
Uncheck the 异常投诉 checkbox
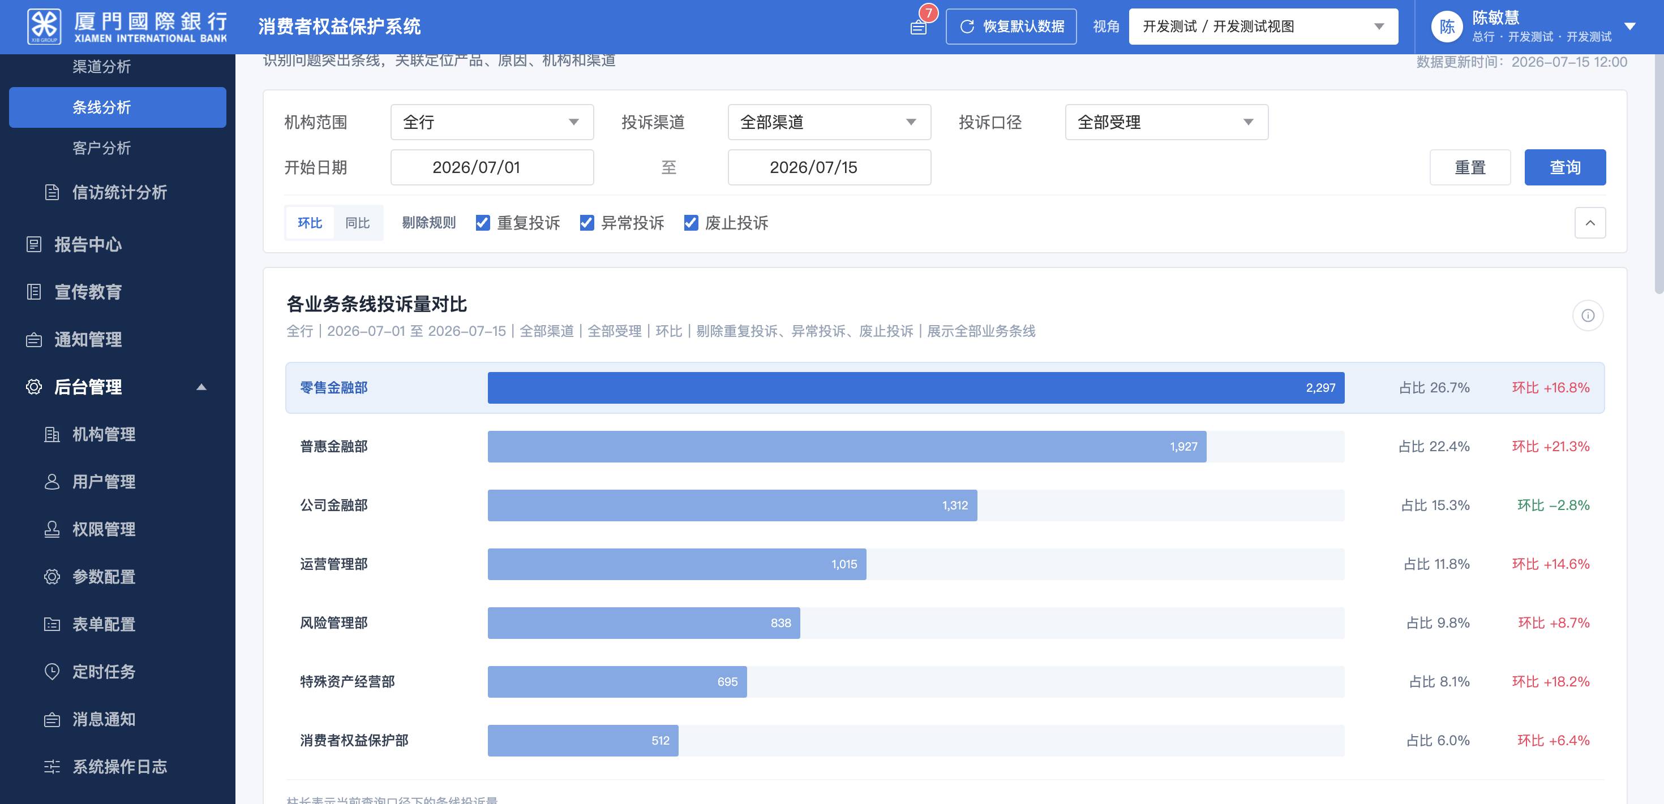[x=586, y=223]
